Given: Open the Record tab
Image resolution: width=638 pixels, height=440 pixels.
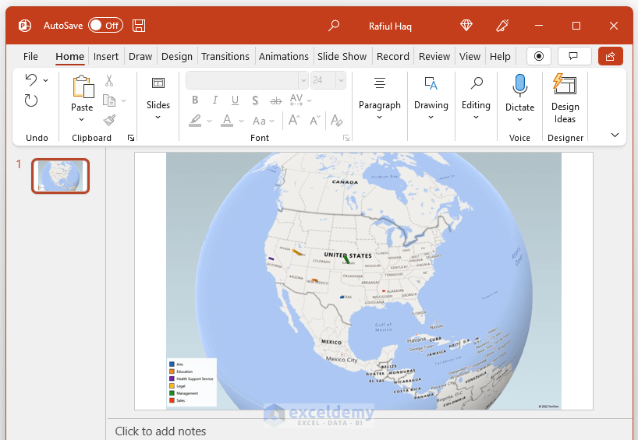Looking at the screenshot, I should (x=392, y=57).
